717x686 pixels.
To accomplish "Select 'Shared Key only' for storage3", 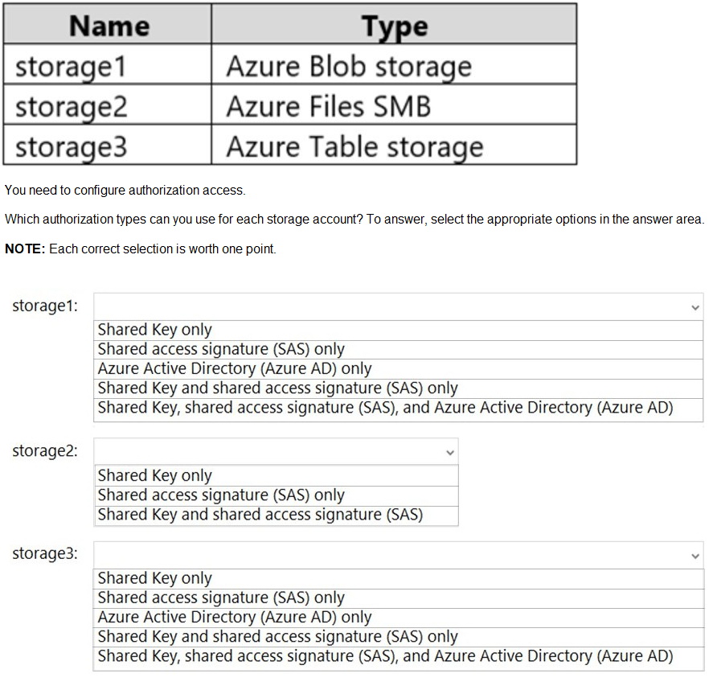I will (x=155, y=578).
